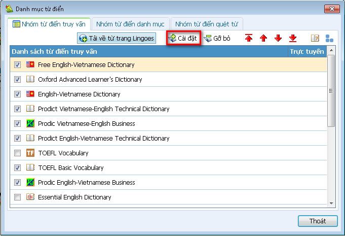Open the Nhóm từ điển quét từ tab
The width and height of the screenshot is (345, 236).
click(207, 24)
